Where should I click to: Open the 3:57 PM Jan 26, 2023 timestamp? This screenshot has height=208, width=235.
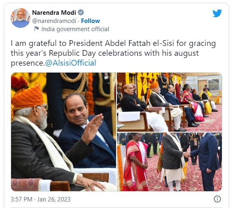[41, 199]
